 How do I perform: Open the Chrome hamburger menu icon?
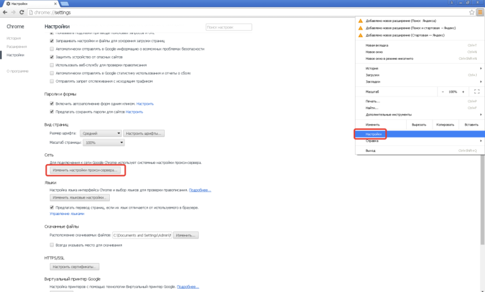480,13
